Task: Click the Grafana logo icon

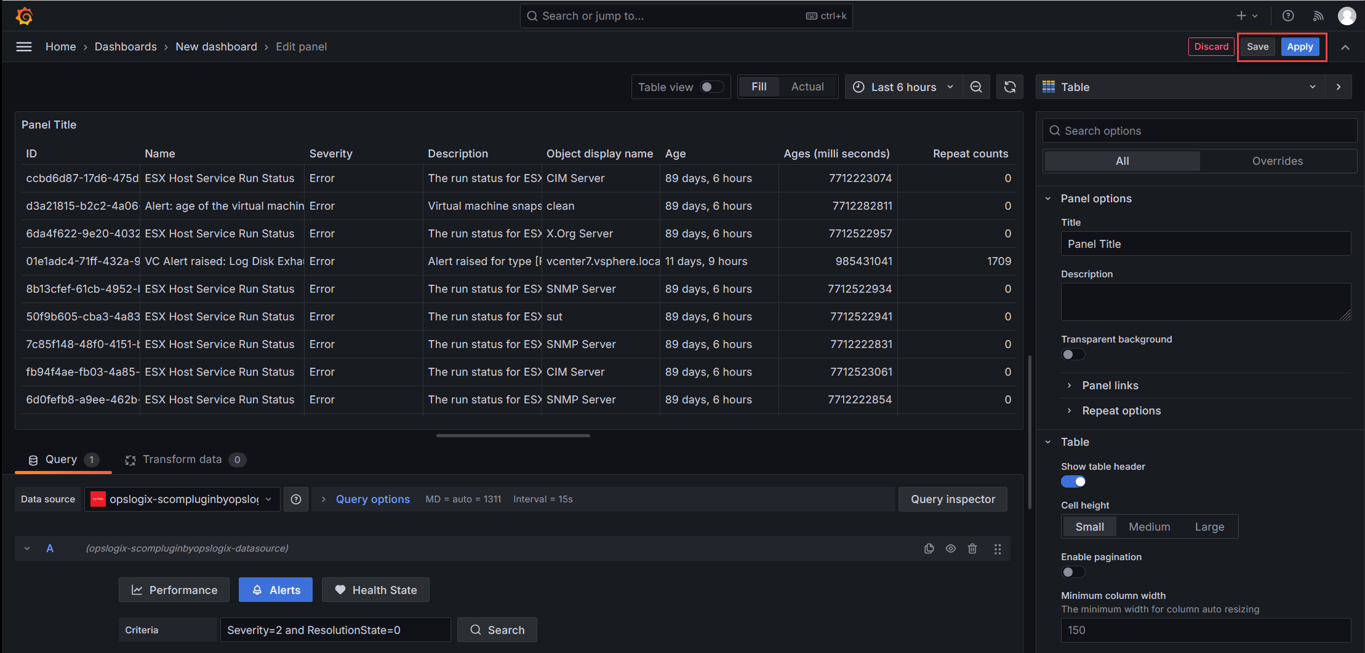Action: coord(25,16)
